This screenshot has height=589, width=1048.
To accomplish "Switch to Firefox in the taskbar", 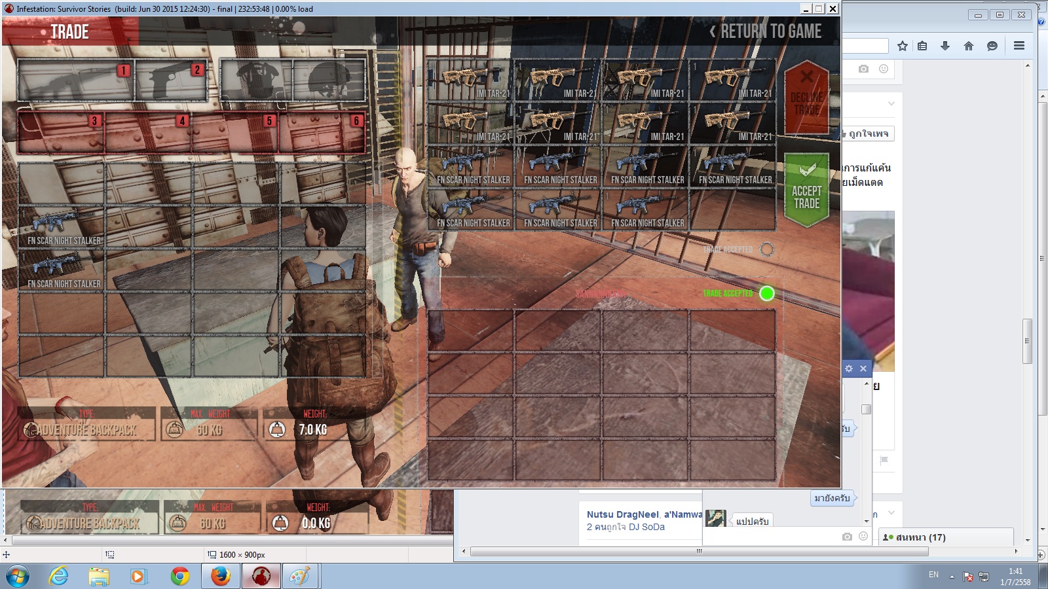I will 220,576.
